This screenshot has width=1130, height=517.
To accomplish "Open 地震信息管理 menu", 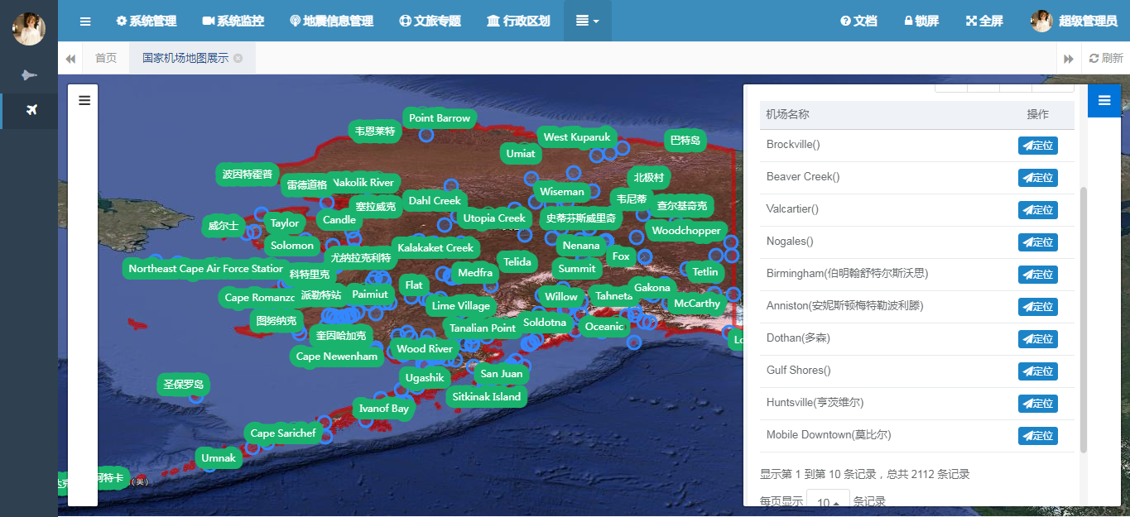I will point(331,21).
